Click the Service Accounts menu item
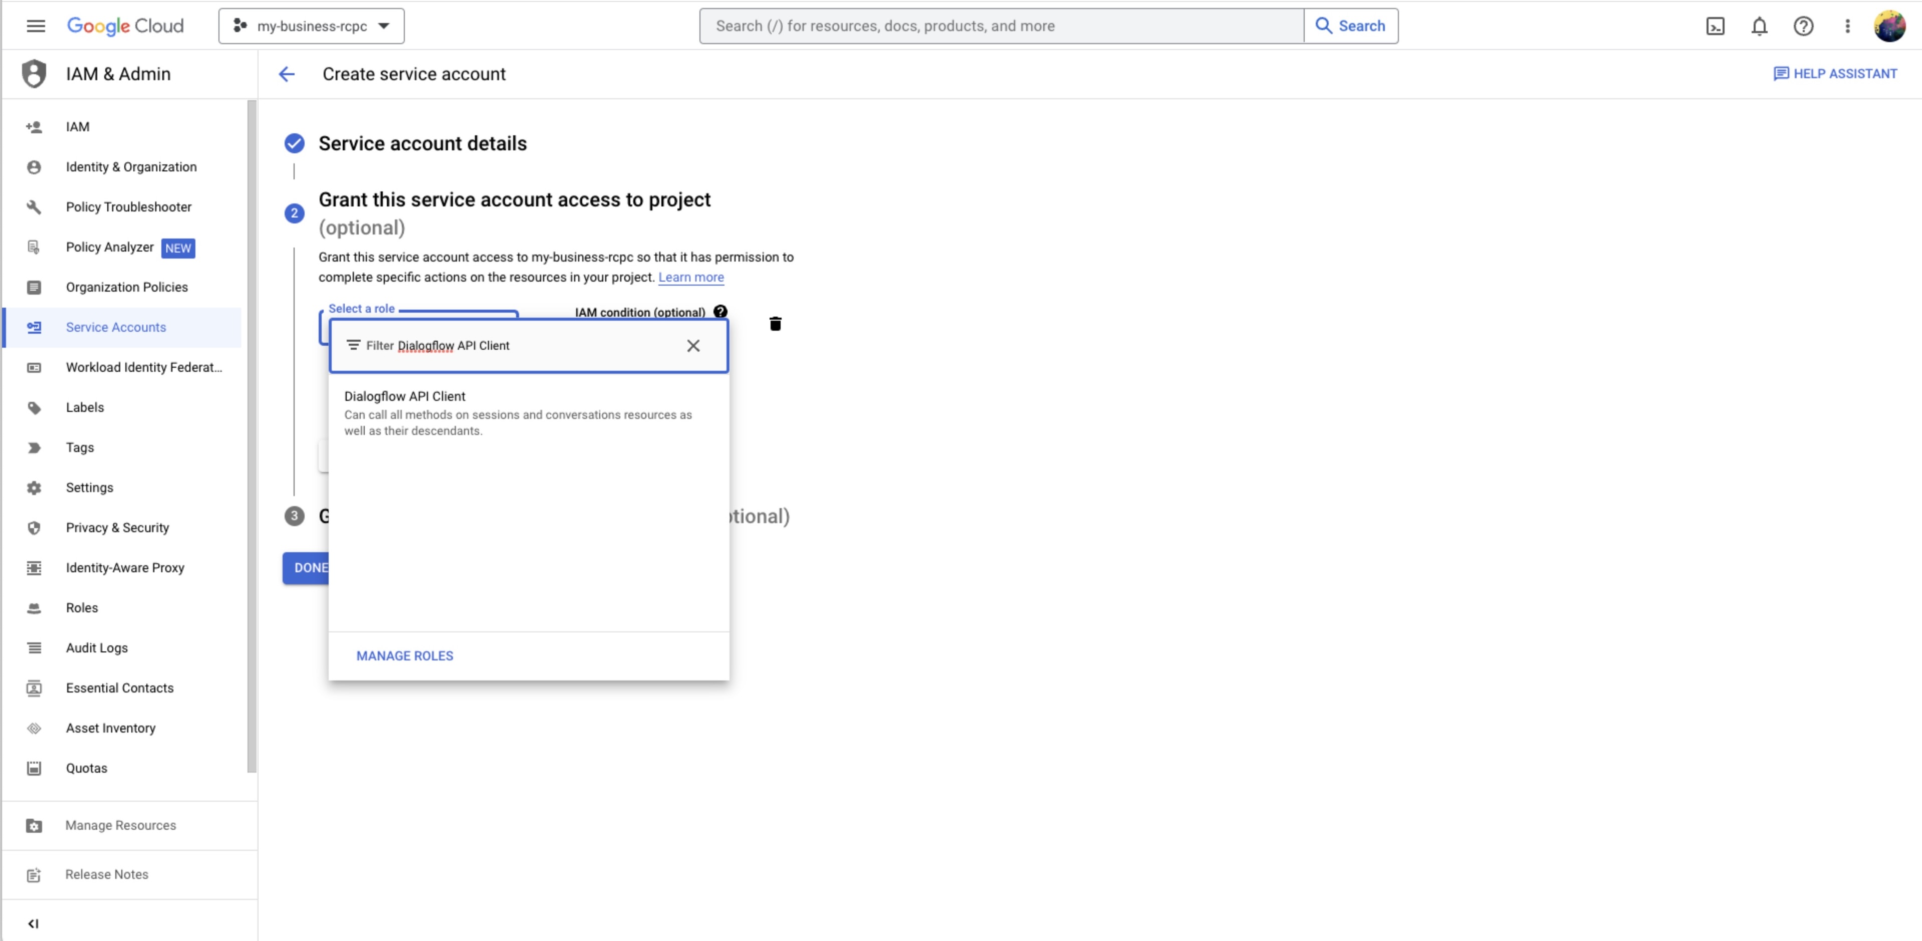 tap(116, 326)
